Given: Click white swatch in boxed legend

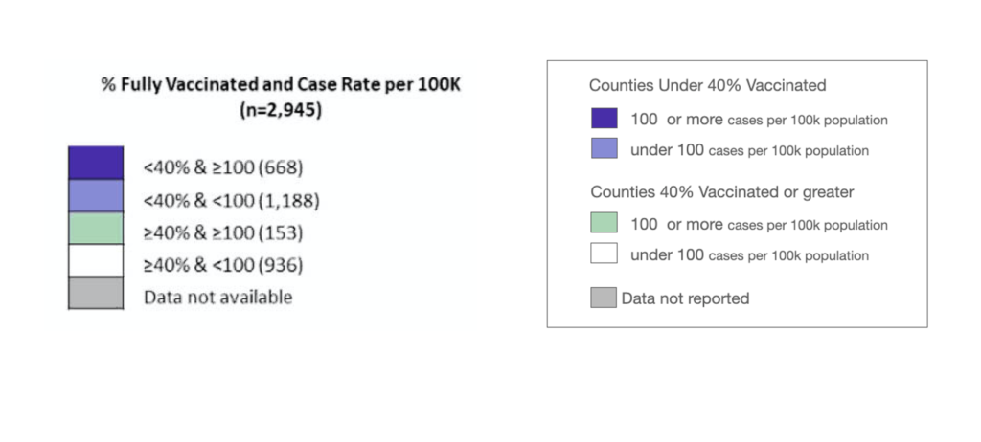Looking at the screenshot, I should coord(604,254).
